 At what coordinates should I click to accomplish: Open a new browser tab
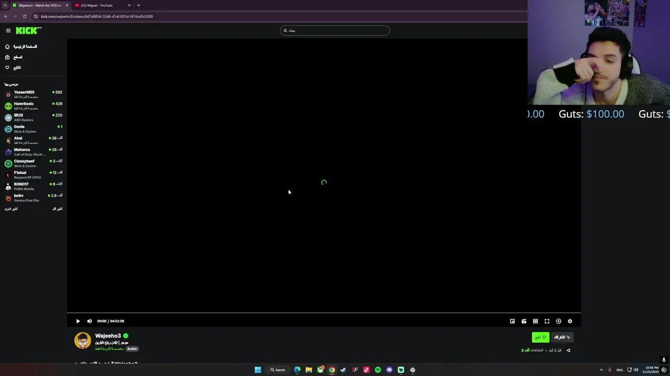point(139,5)
